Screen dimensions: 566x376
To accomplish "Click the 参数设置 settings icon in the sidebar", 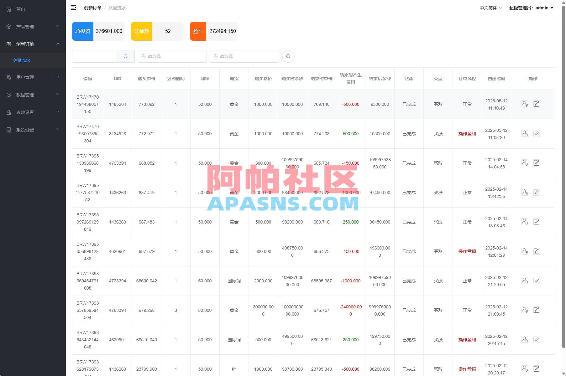I will tap(9, 112).
